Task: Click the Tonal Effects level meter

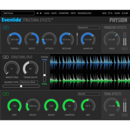Action: pos(125,105)
